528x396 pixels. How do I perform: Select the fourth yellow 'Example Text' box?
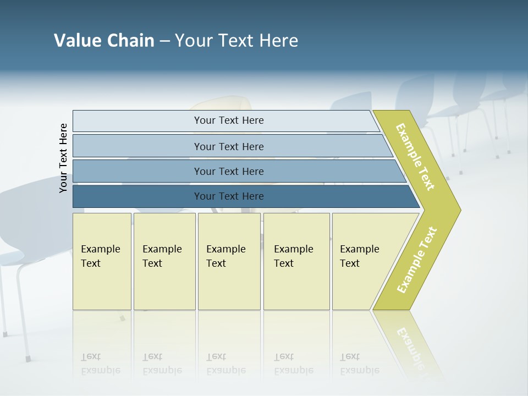coord(296,261)
